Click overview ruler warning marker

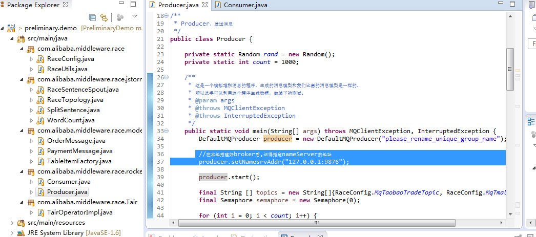pyautogui.click(x=518, y=70)
